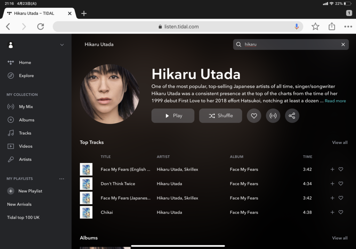Screen dimensions: 356x249
Task: Favorite Face My Fears (Japanese) track
Action: coord(341,198)
